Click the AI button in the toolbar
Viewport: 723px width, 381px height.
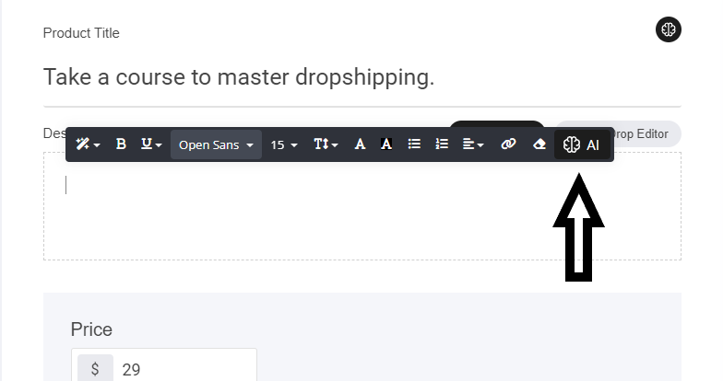pos(582,144)
